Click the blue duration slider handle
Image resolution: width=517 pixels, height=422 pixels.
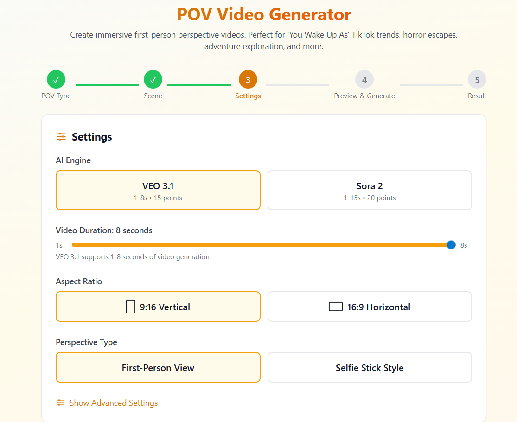click(451, 245)
